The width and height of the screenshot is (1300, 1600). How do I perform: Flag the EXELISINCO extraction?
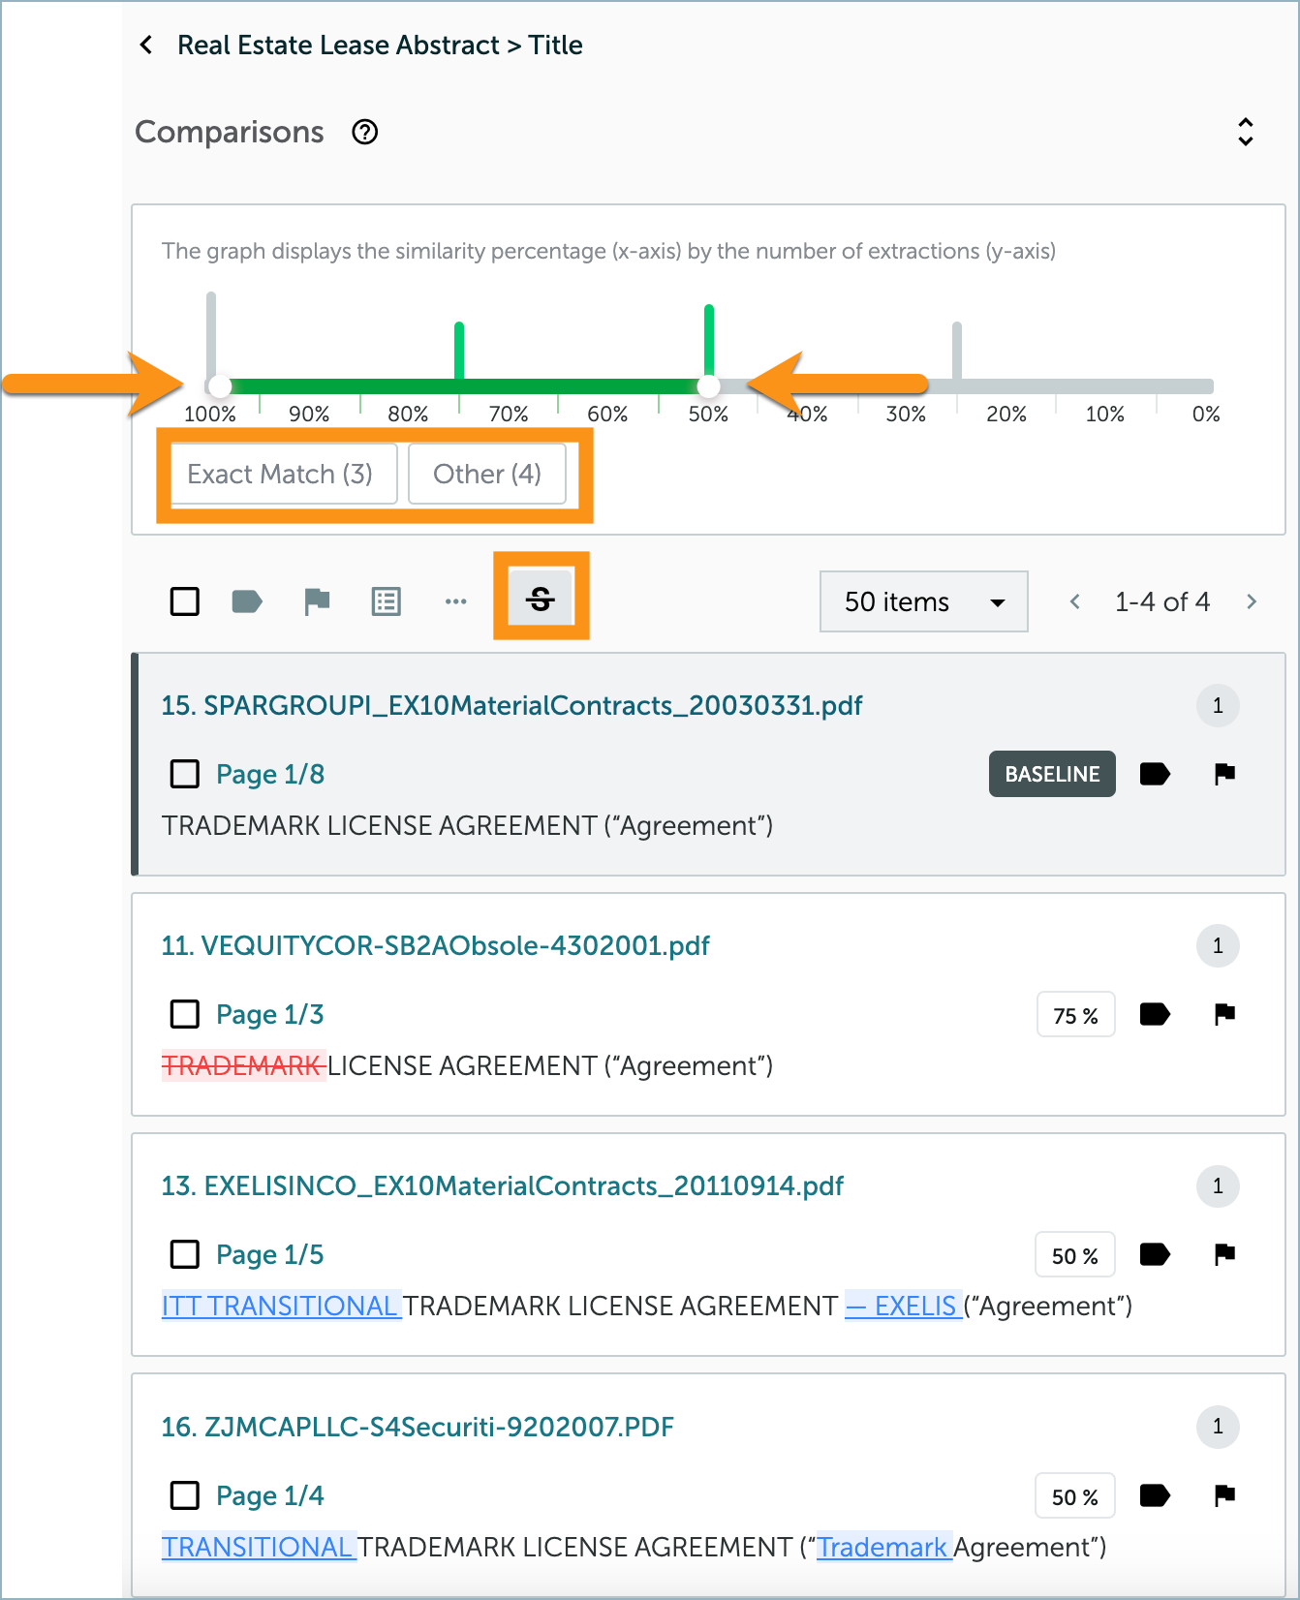click(1224, 1254)
